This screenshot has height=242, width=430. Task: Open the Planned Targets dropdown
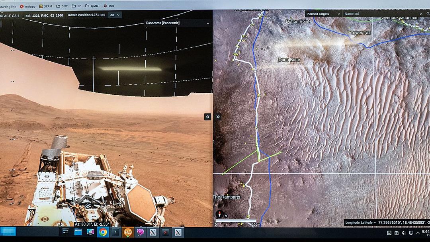tap(323, 14)
